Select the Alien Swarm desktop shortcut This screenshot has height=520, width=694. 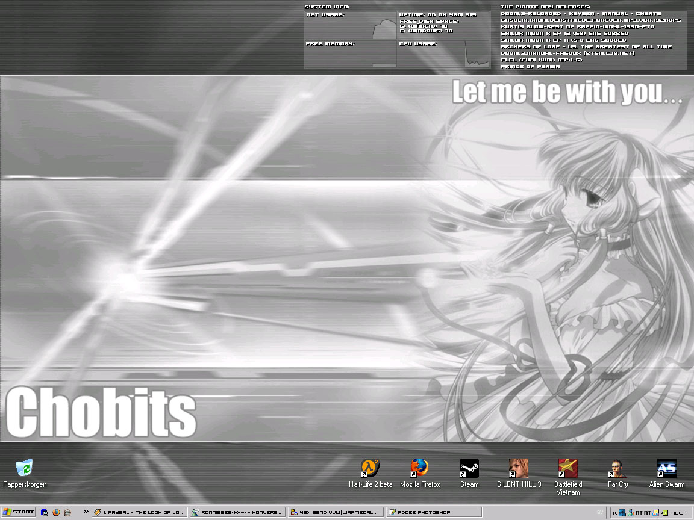[666, 473]
